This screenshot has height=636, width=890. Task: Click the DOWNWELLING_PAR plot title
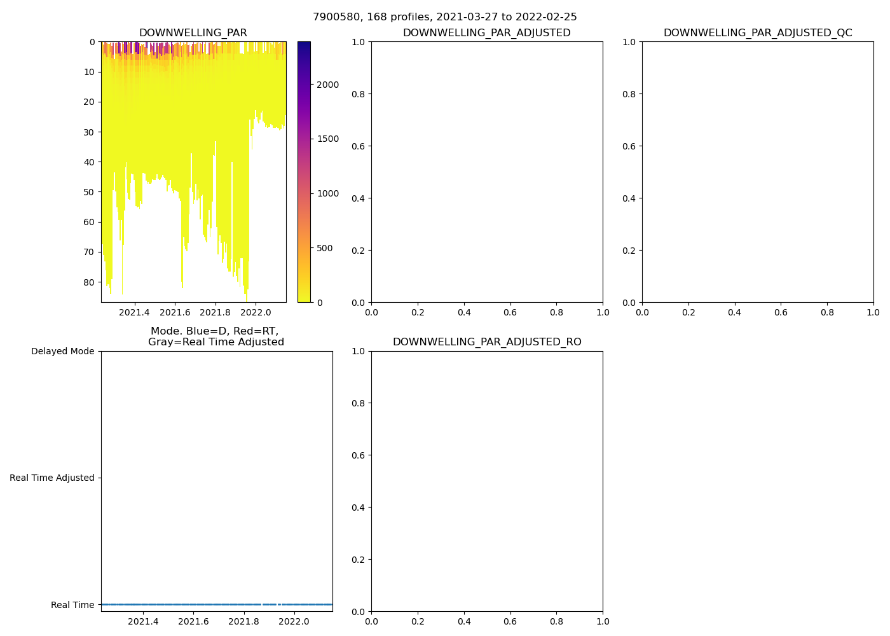click(193, 33)
